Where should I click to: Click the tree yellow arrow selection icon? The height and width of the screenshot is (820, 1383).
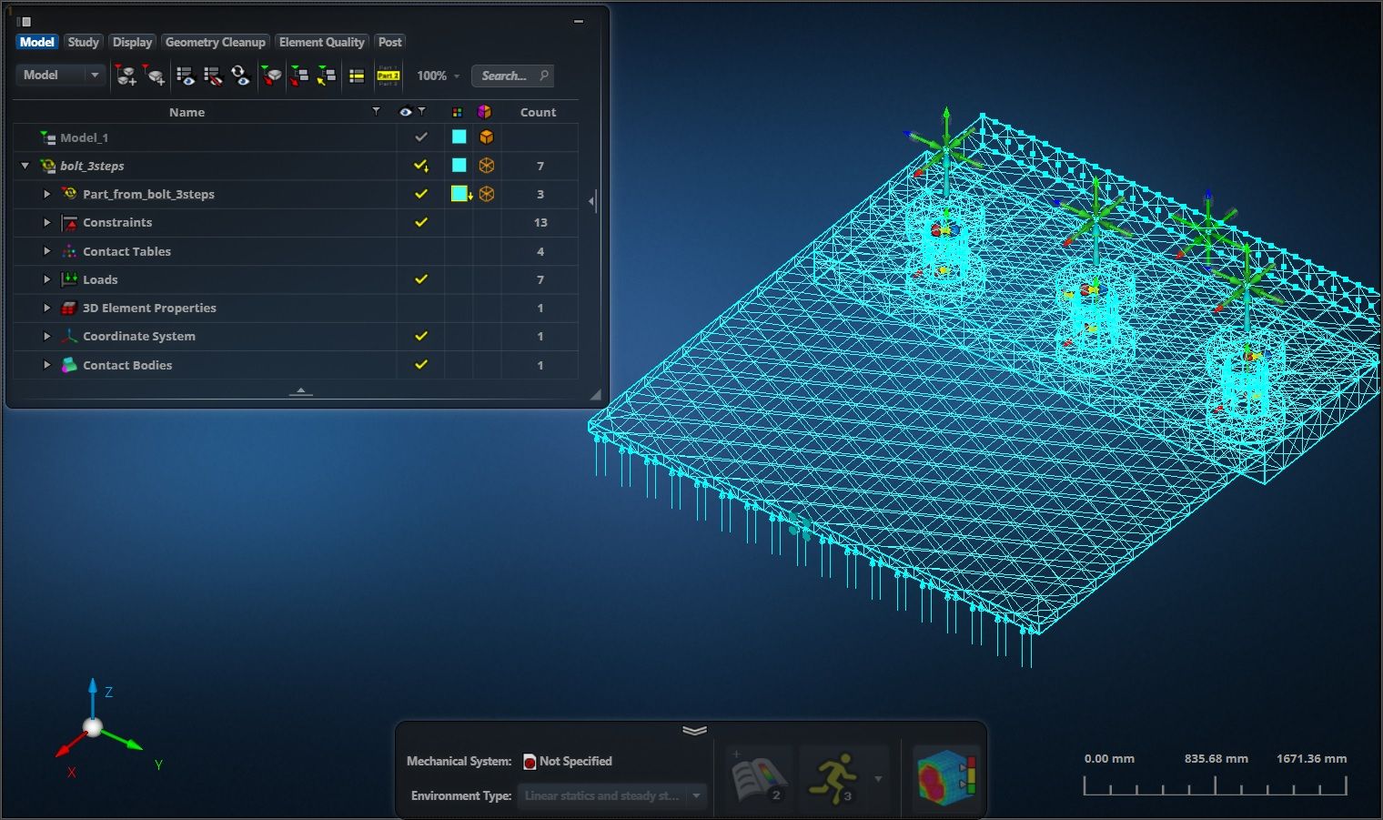point(326,76)
